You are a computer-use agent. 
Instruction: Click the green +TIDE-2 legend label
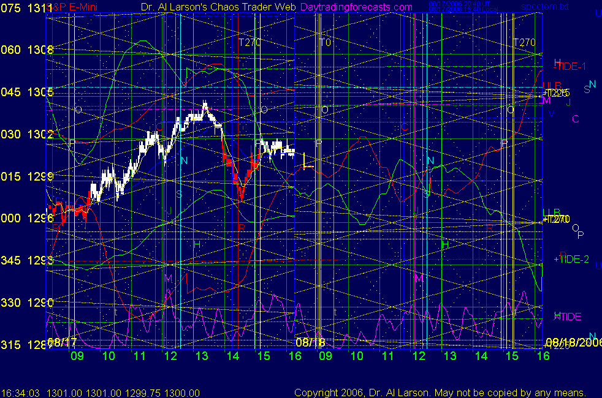point(571,260)
